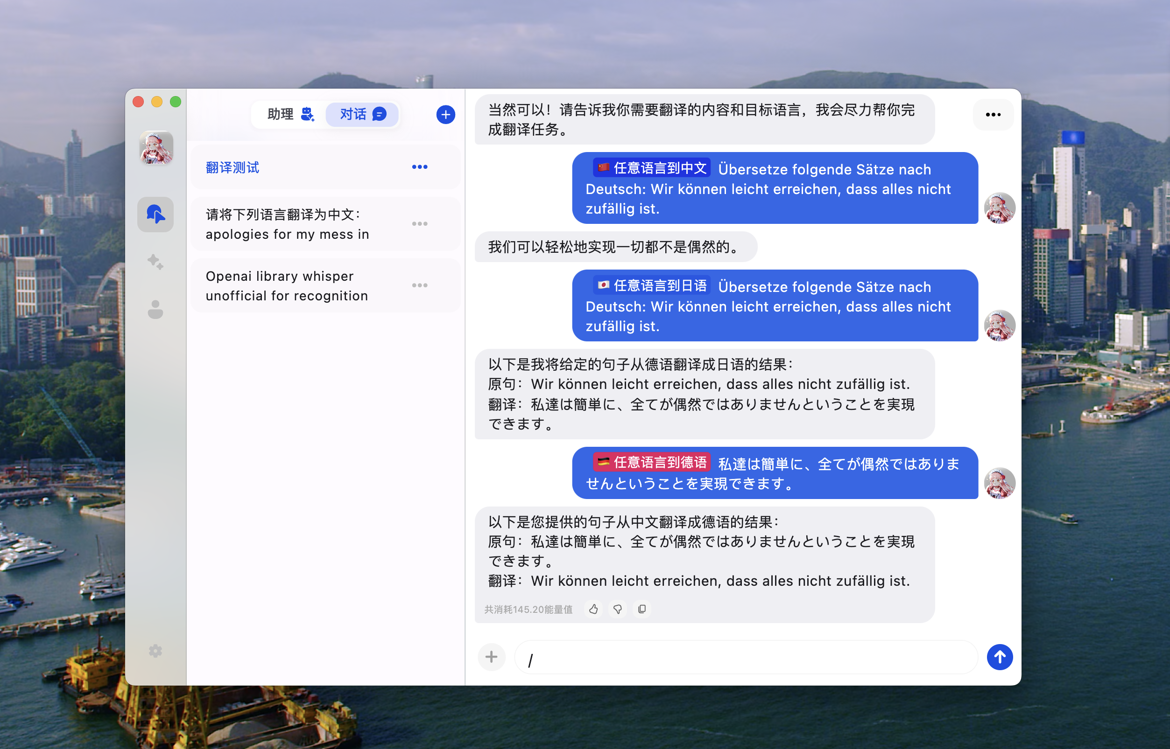The height and width of the screenshot is (749, 1170).
Task: Switch to the 助理 tab
Action: pos(290,114)
